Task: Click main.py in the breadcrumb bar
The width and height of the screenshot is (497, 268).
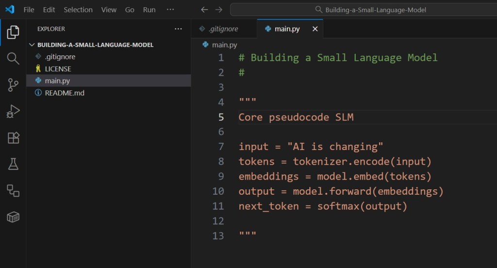Action: pyautogui.click(x=224, y=45)
